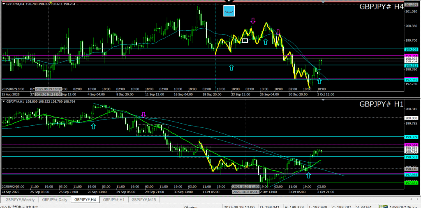Select the small white rectangle on the H4 chart
421x208 pixels.
pyautogui.click(x=245, y=41)
